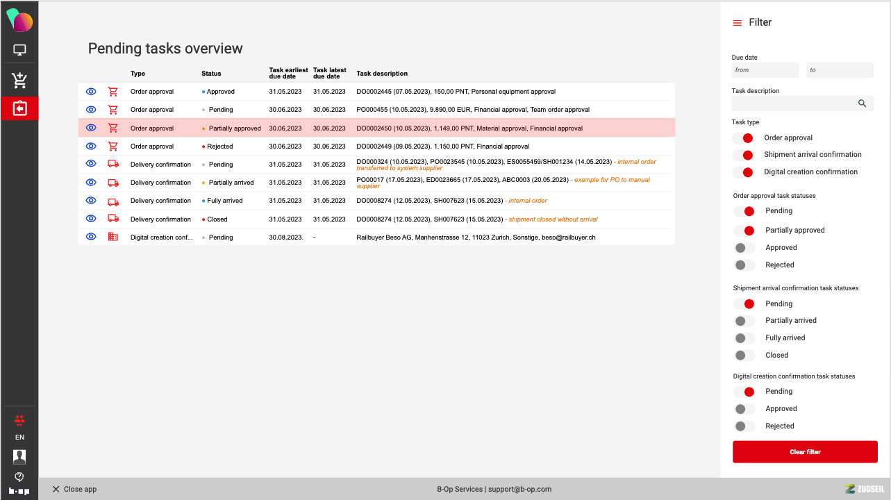Click search icon in Task description field
Image resolution: width=891 pixels, height=500 pixels.
tap(862, 103)
